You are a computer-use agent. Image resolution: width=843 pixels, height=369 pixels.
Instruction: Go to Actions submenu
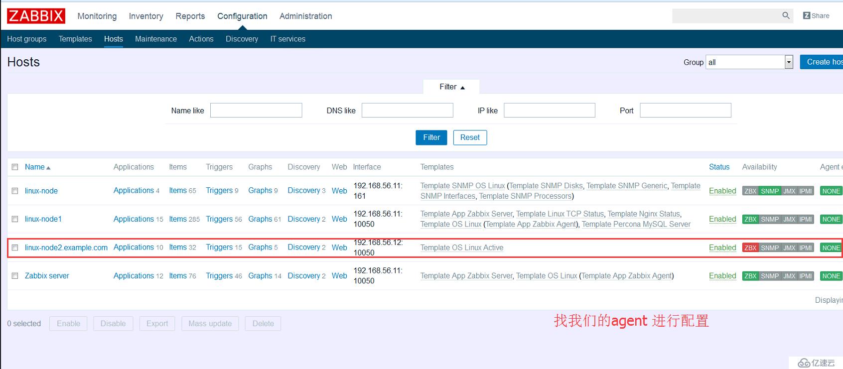tap(201, 39)
